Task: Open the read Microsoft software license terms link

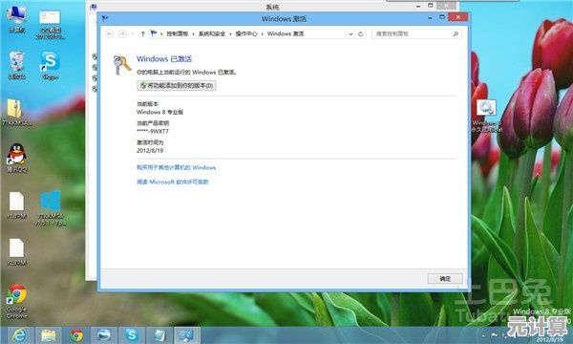Action: tap(173, 182)
